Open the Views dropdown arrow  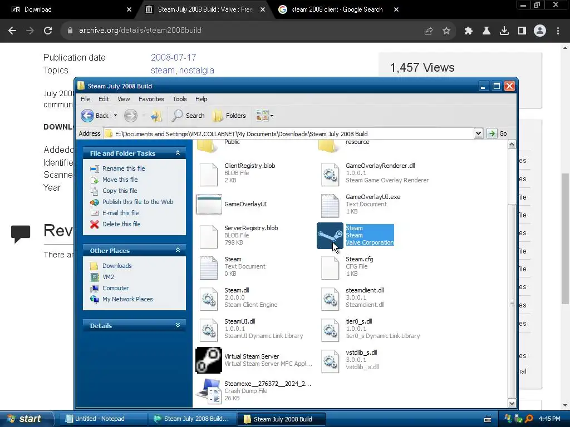pyautogui.click(x=272, y=116)
